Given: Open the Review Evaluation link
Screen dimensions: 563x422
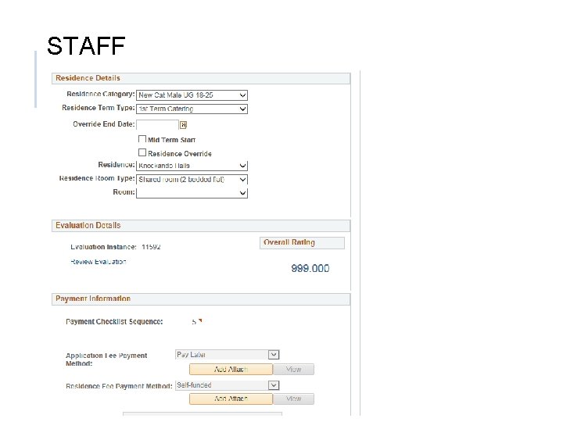Looking at the screenshot, I should point(99,262).
